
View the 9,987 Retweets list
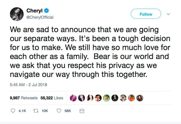(x=24, y=98)
